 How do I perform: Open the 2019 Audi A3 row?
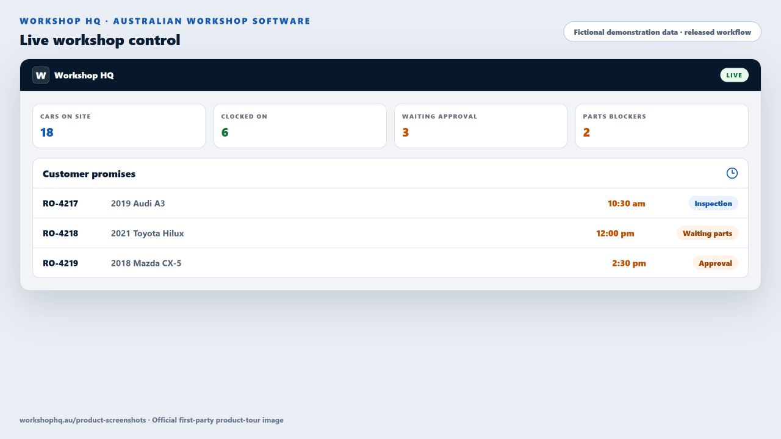tap(390, 204)
